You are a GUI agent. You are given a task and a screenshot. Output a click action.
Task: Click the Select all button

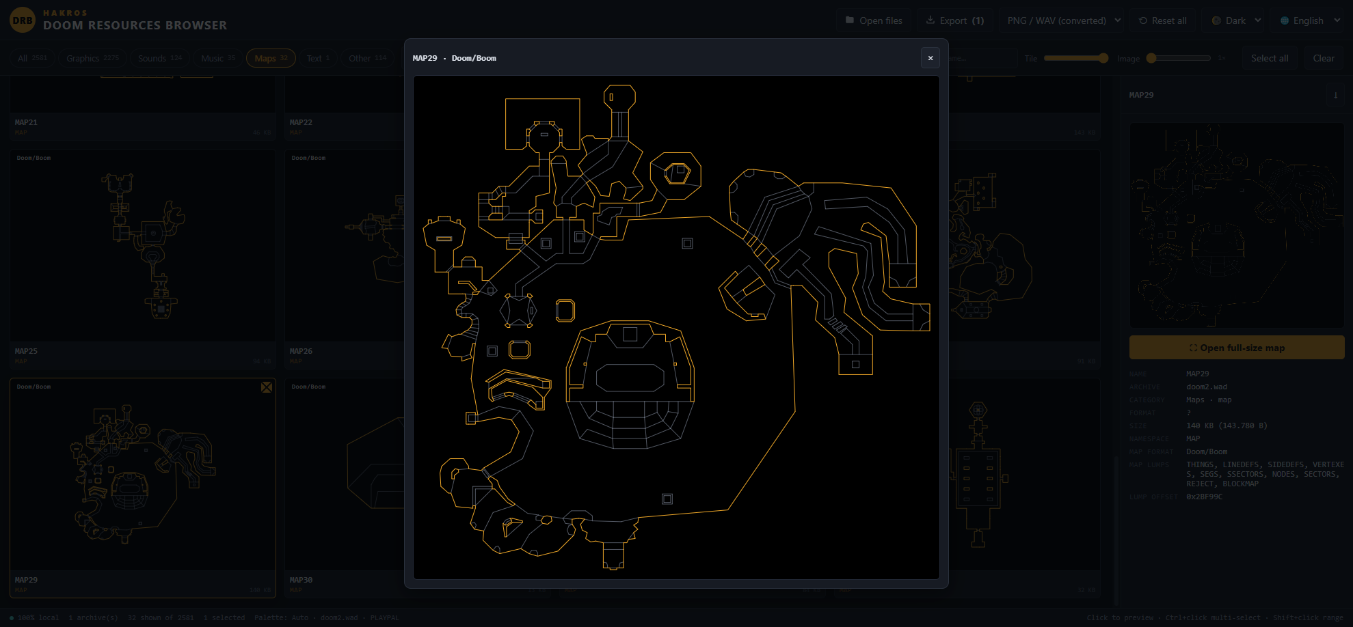pyautogui.click(x=1270, y=58)
